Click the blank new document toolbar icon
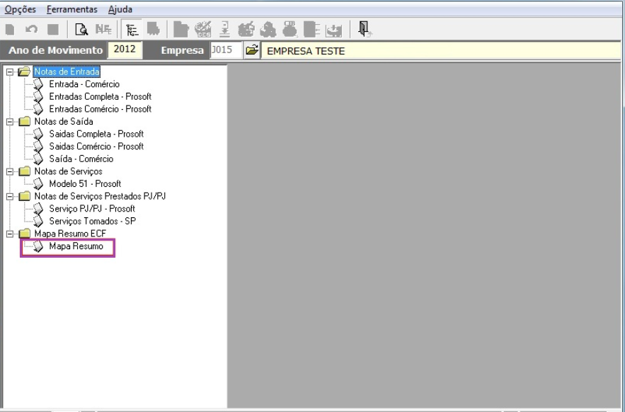The height and width of the screenshot is (412, 625). pyautogui.click(x=10, y=29)
